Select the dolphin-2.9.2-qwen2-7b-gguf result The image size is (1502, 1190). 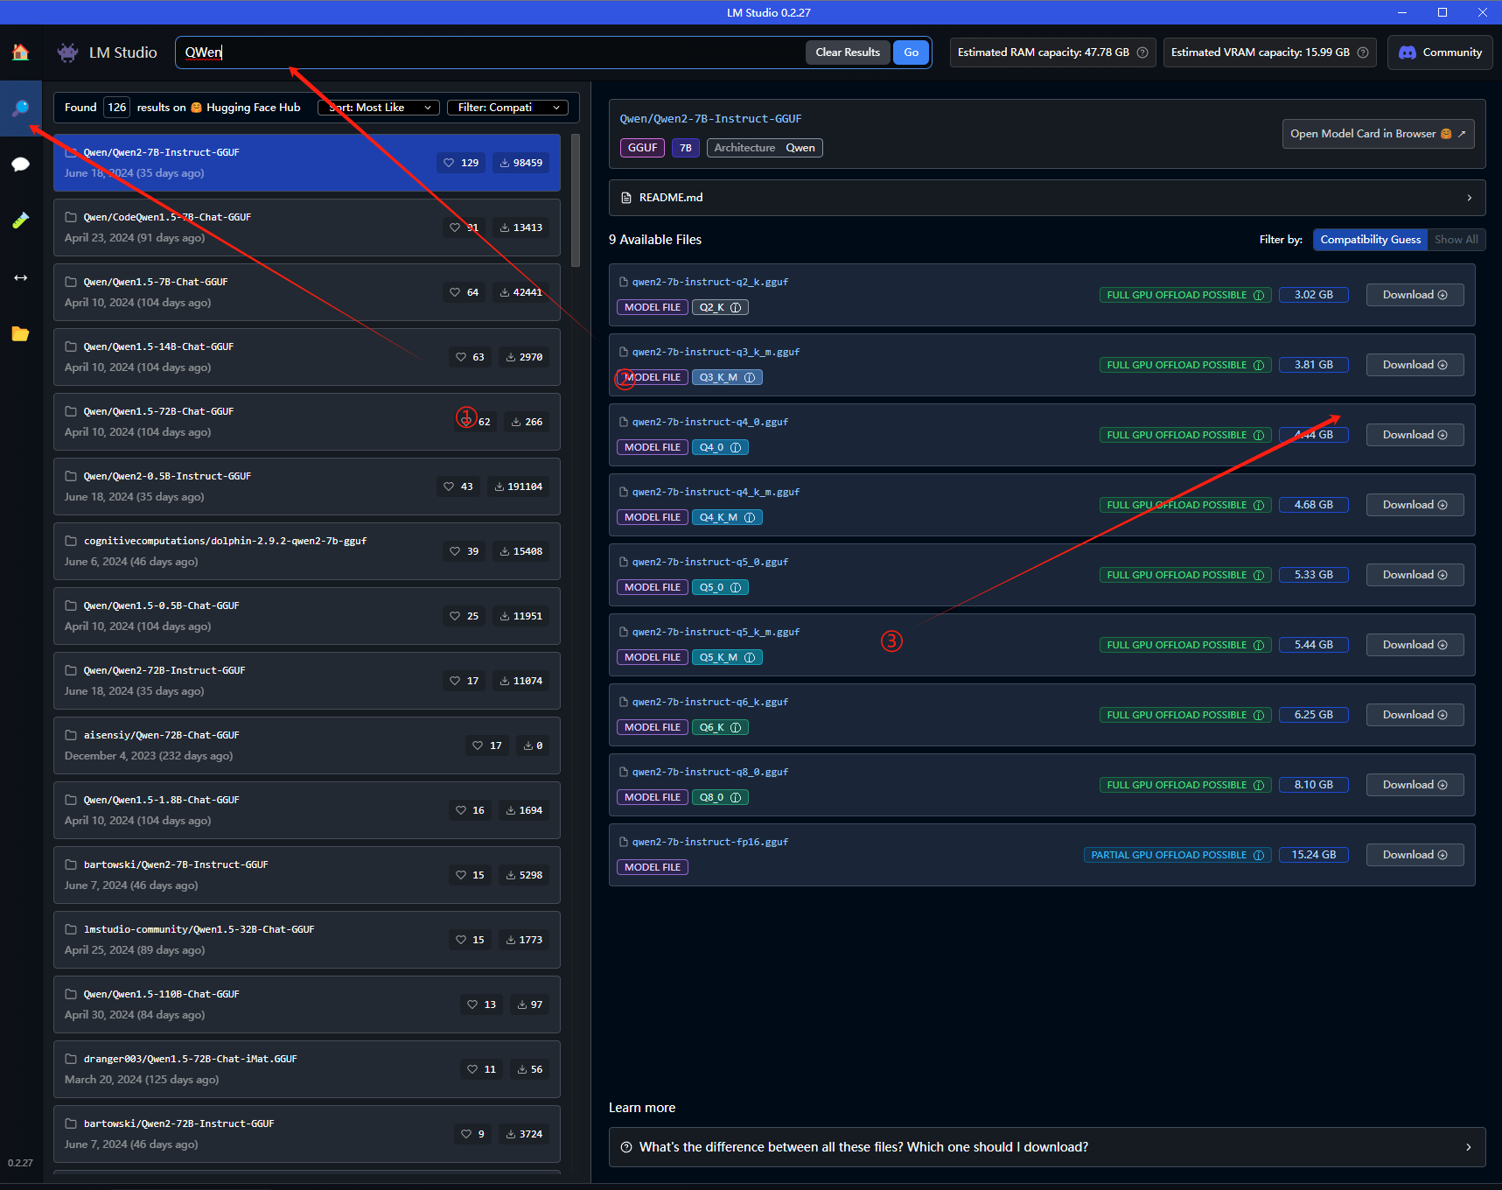pyautogui.click(x=307, y=551)
